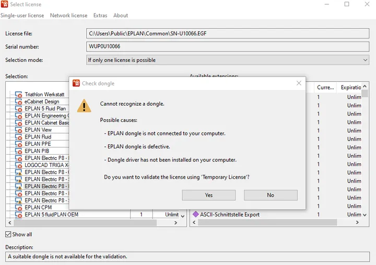The height and width of the screenshot is (265, 376).
Task: Click the license icon beside EPLAN View
Action: pyautogui.click(x=18, y=130)
